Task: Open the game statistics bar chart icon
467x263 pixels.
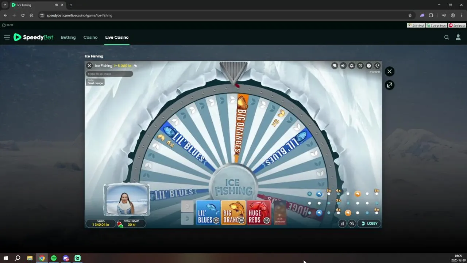Action: pyautogui.click(x=342, y=224)
